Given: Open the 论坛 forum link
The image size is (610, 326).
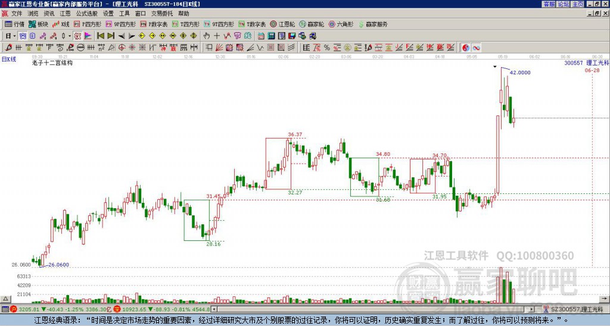Looking at the screenshot, I should pyautogui.click(x=563, y=4).
